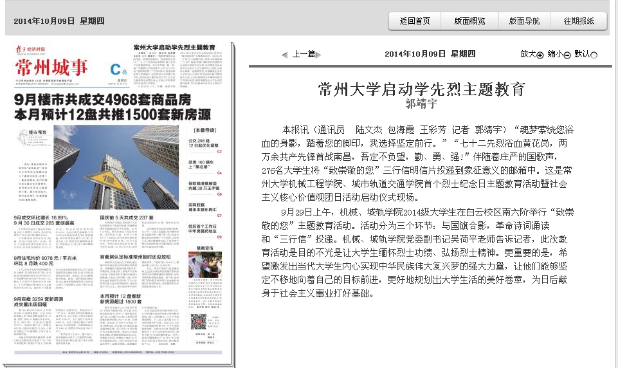Go to previous article via 上一篇
The image size is (618, 368).
coord(303,54)
